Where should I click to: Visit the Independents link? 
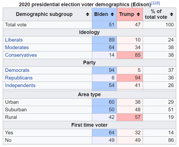[x=20, y=85]
